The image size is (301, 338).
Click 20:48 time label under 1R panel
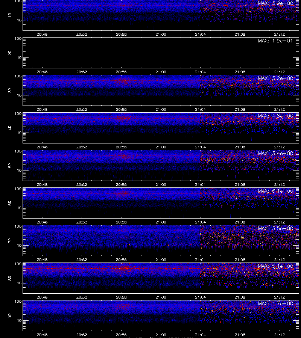[42, 34]
